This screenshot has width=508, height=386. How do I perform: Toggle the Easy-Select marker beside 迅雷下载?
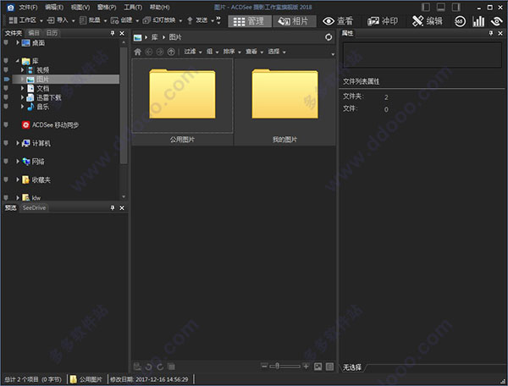(x=6, y=97)
